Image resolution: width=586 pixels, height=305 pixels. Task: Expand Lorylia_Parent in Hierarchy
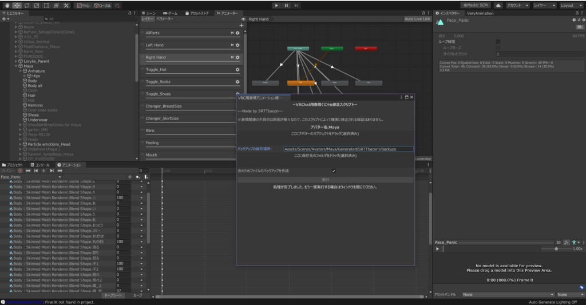16,61
